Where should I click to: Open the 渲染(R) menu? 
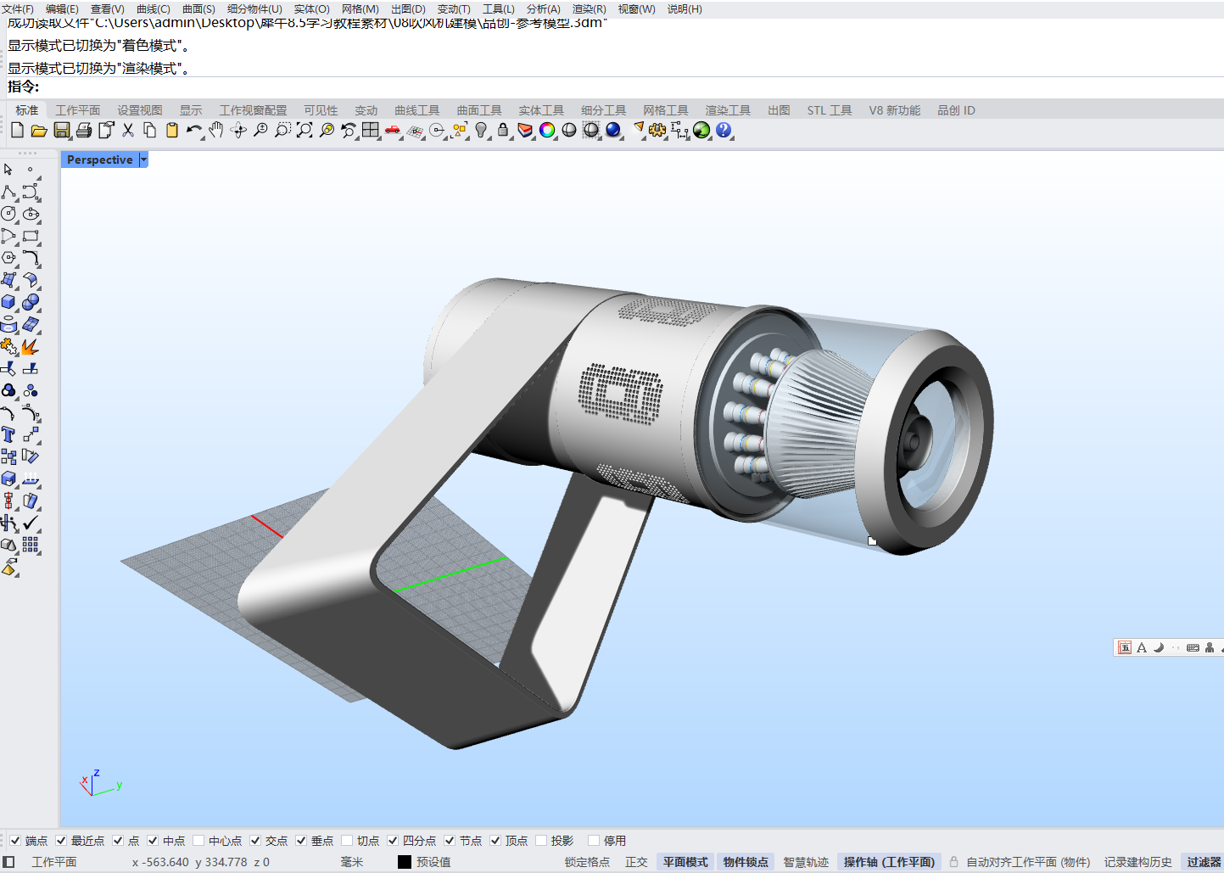(589, 8)
